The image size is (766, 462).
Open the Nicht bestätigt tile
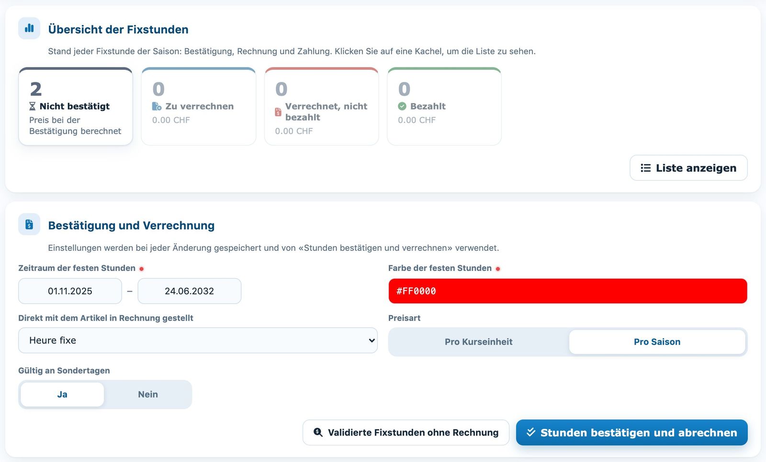(x=76, y=106)
